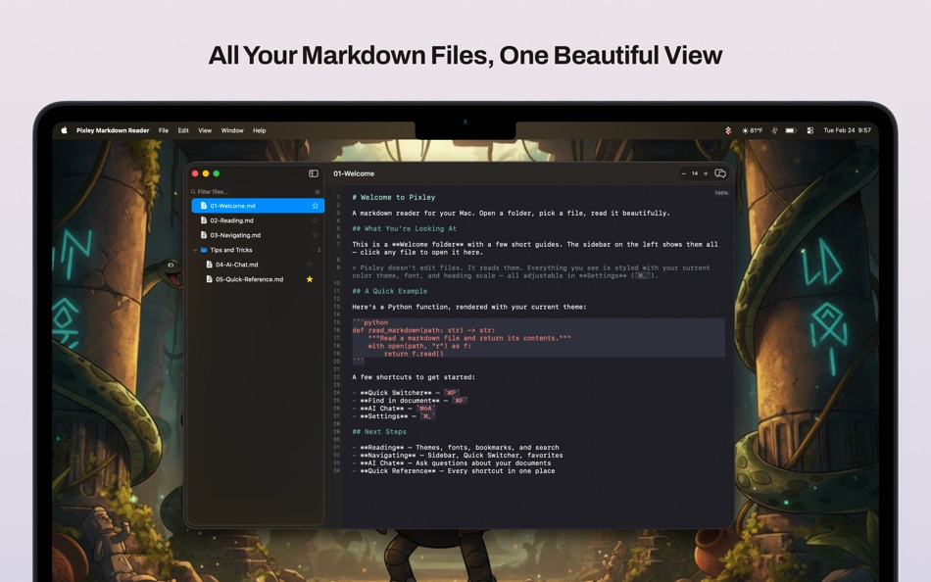Star the 02-Reading.md file
931x582 pixels.
coord(315,220)
